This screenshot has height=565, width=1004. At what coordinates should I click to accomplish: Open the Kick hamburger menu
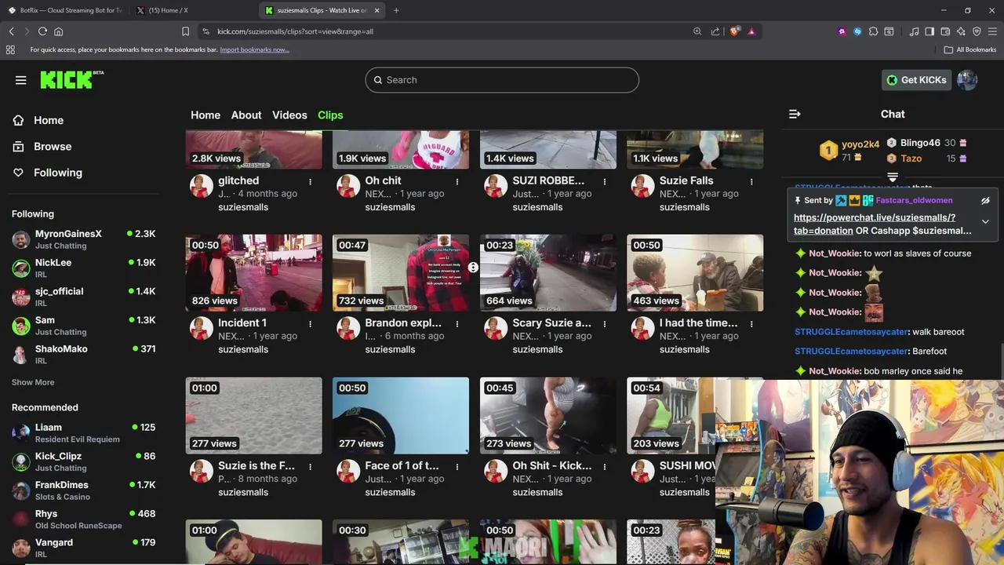point(21,80)
